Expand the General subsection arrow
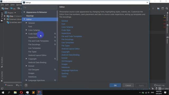 pyautogui.click(x=26, y=23)
